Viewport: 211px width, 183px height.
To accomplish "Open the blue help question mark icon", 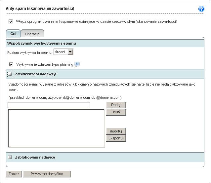I will (201, 9).
